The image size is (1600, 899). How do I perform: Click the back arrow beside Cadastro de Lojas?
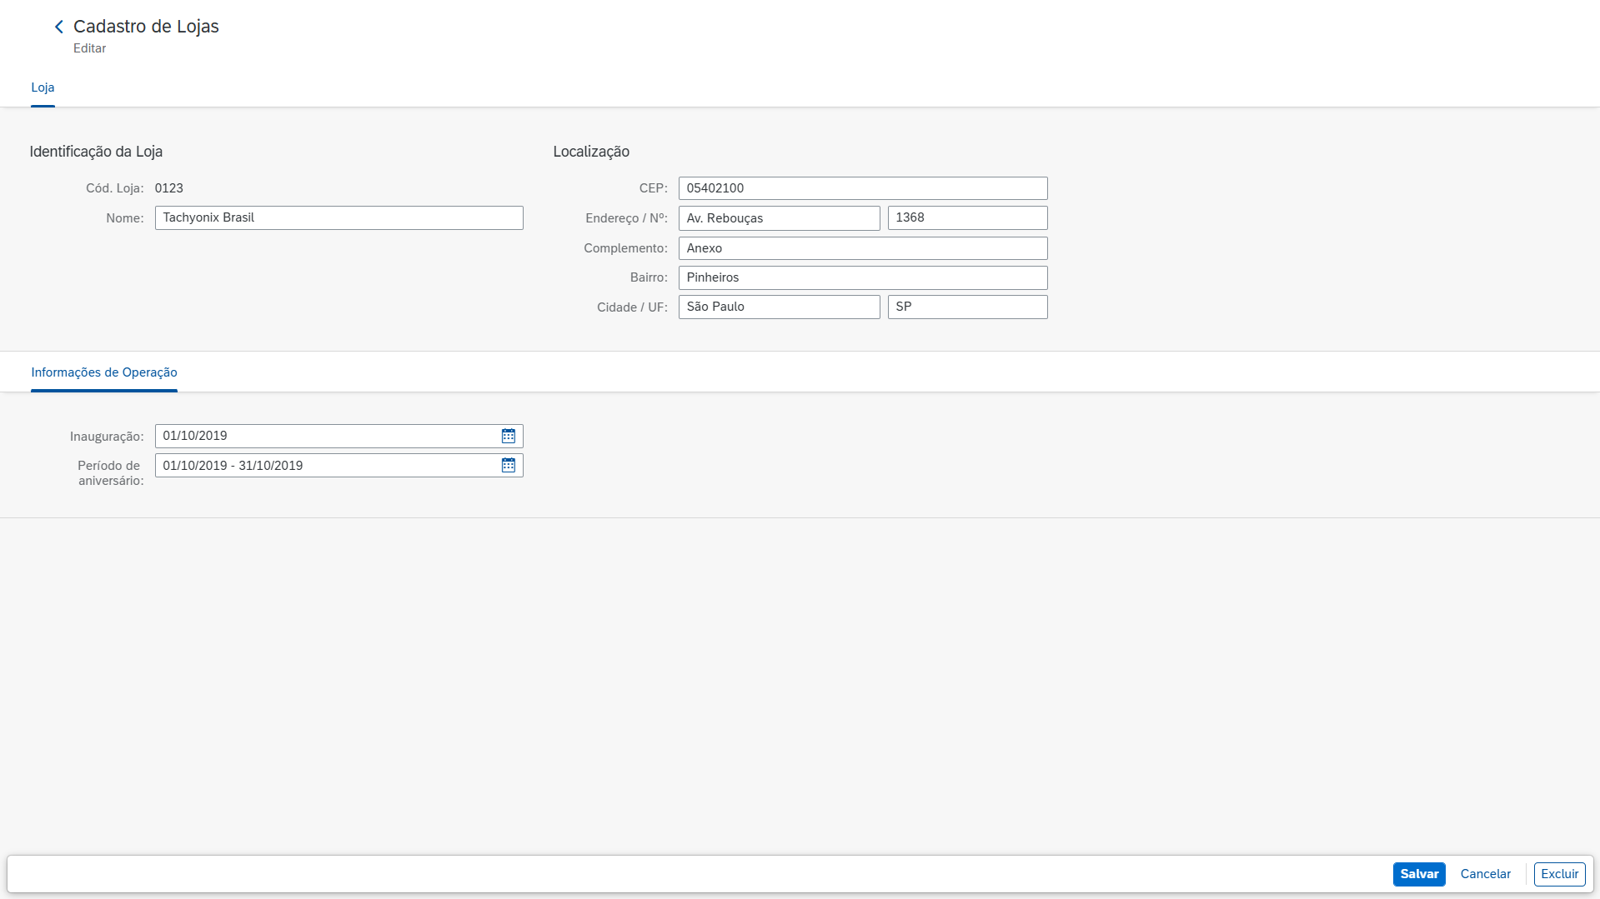[x=59, y=27]
